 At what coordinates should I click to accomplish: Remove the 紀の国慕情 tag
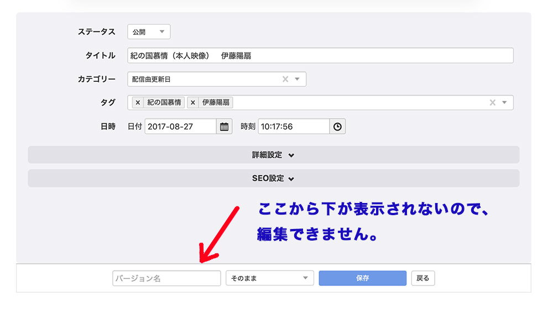pos(138,103)
